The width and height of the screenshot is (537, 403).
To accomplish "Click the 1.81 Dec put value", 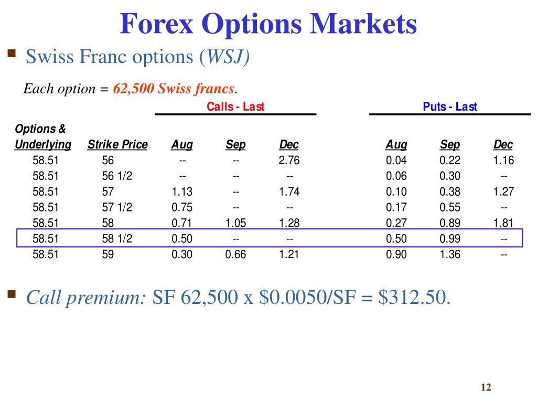I will point(503,223).
